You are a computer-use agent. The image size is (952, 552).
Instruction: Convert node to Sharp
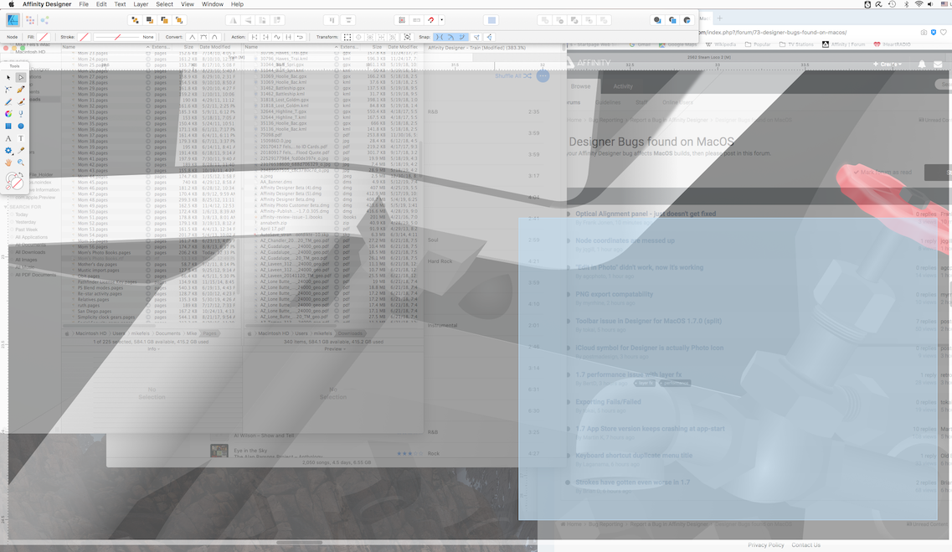pos(192,37)
